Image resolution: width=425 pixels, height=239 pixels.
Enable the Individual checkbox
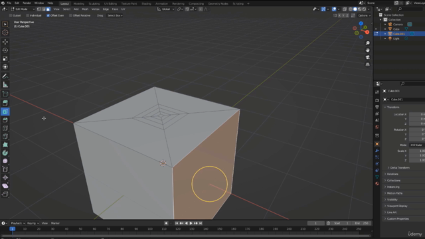[x=28, y=15]
